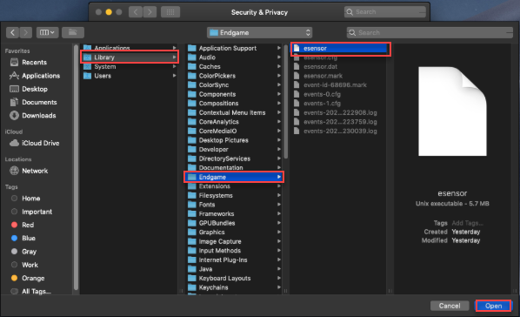This screenshot has height=317, width=520.
Task: Open the Desktop Pictures folder
Action: point(234,140)
